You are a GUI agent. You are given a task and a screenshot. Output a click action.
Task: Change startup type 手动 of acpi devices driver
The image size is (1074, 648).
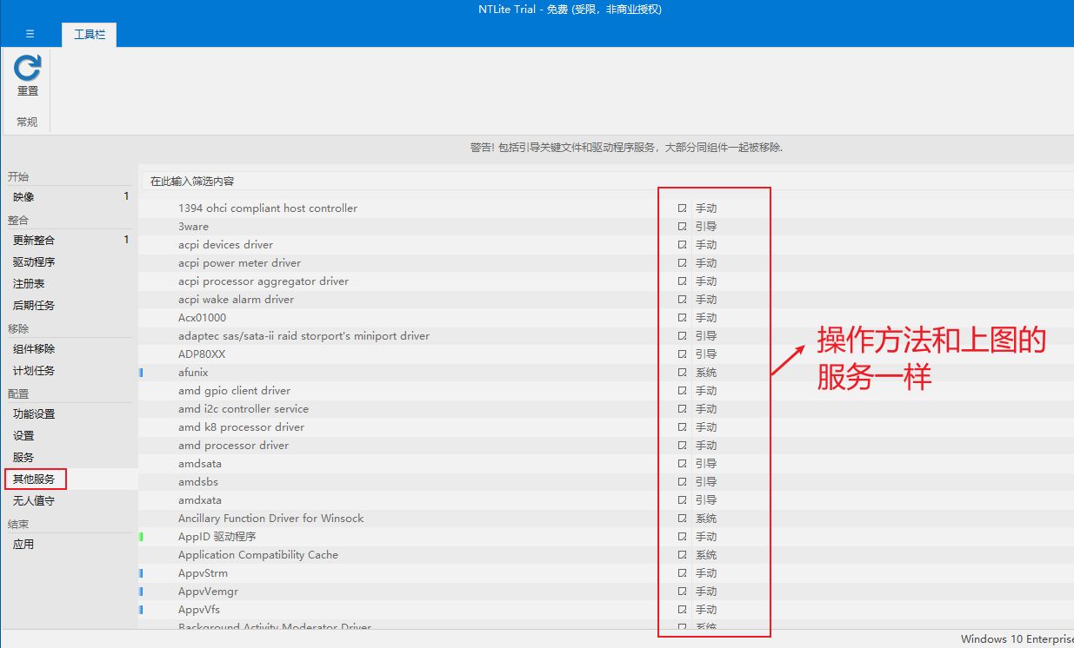(705, 245)
